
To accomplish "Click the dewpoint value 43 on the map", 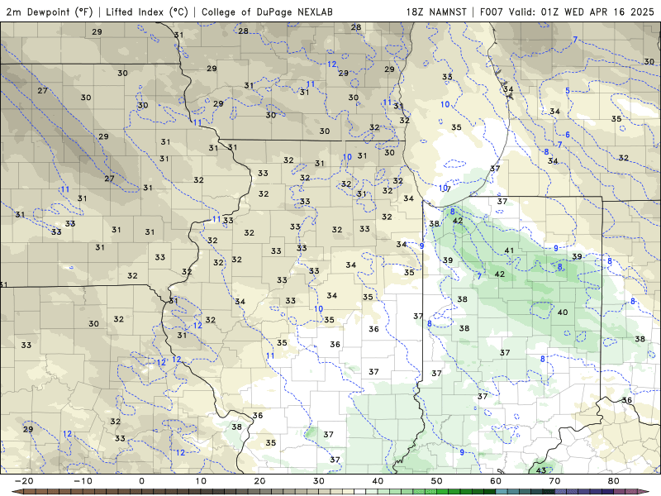I will click(541, 470).
